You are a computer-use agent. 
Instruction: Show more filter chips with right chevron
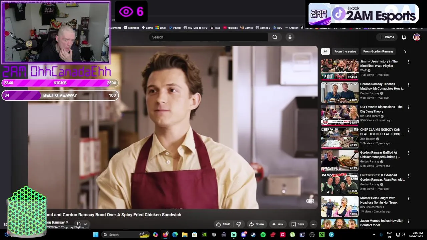405,52
